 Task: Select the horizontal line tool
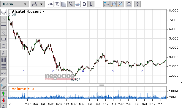(x=4, y=26)
